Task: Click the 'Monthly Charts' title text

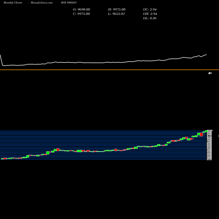Action: click(13, 3)
